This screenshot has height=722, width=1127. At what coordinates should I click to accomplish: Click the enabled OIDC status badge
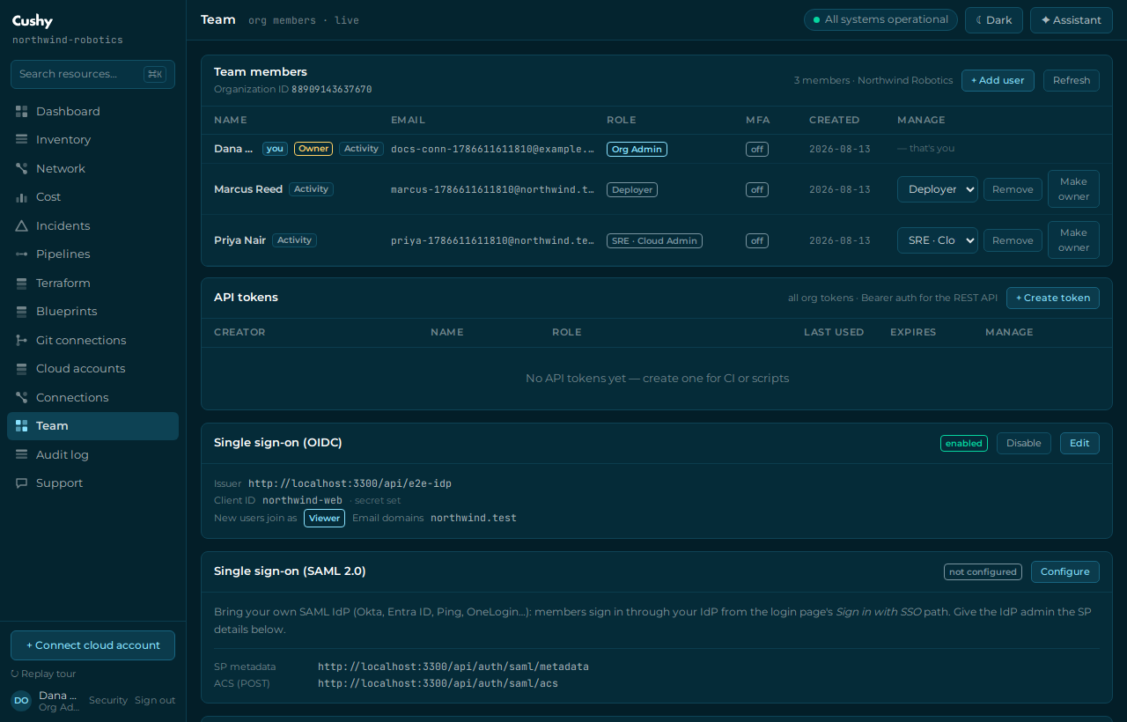964,443
